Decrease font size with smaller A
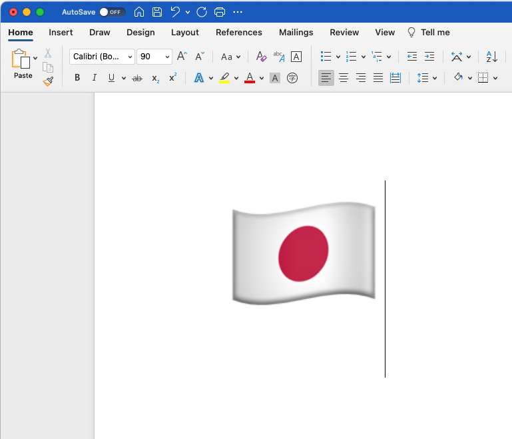Screen dimensions: 512x439 tap(200, 56)
